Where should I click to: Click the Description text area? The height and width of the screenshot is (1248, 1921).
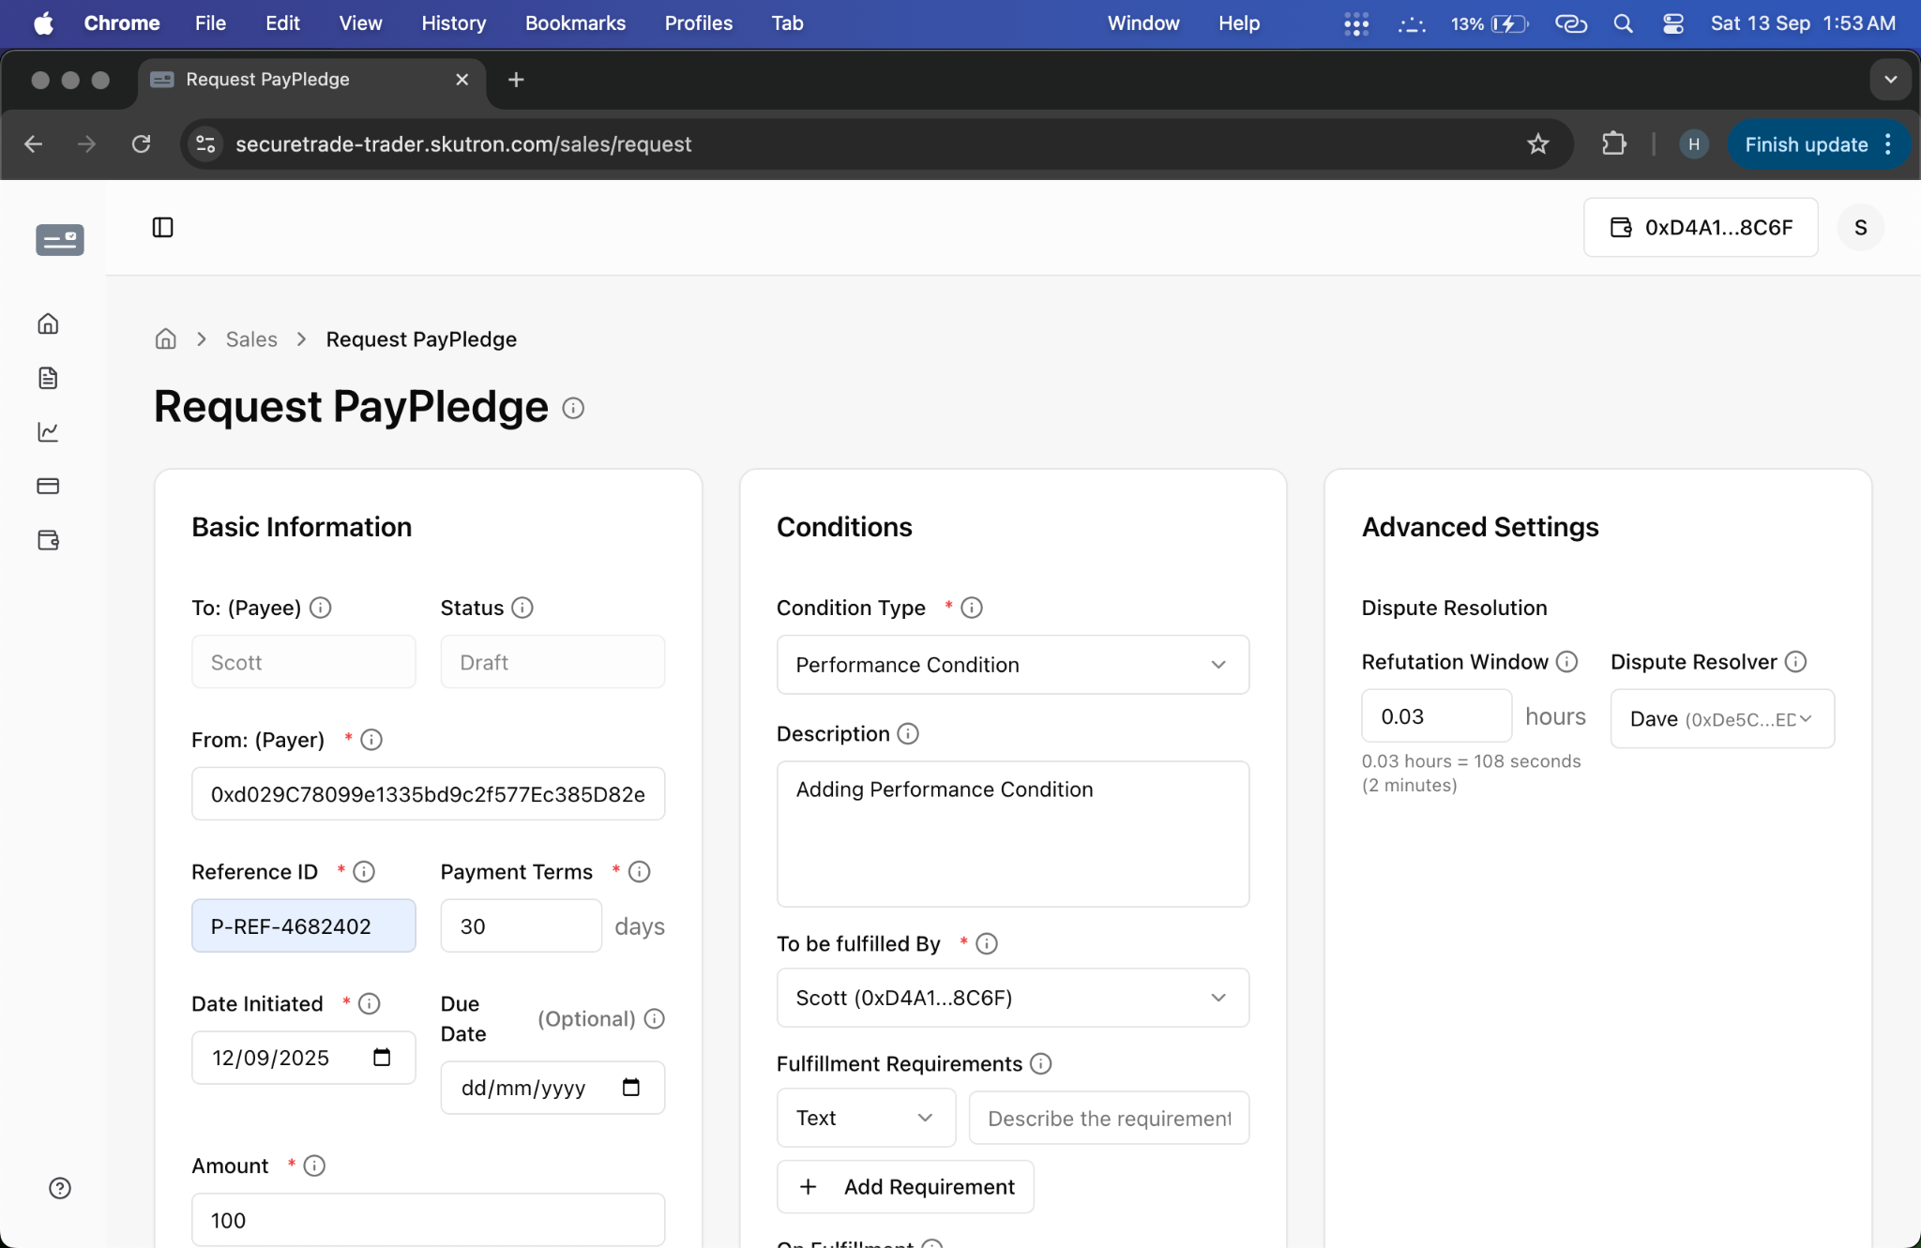[1013, 834]
